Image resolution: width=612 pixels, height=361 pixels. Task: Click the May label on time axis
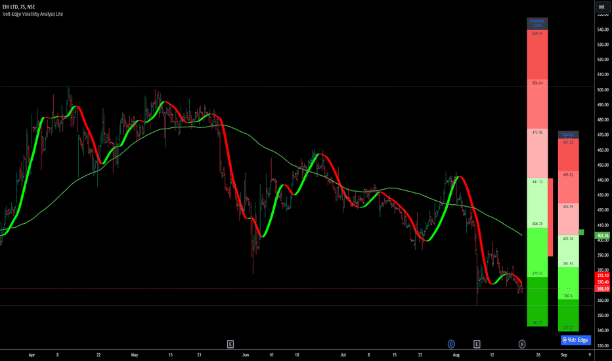pyautogui.click(x=134, y=355)
